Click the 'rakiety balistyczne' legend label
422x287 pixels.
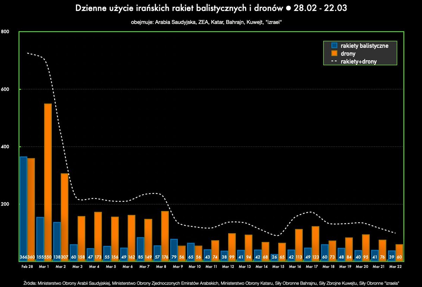364,46
